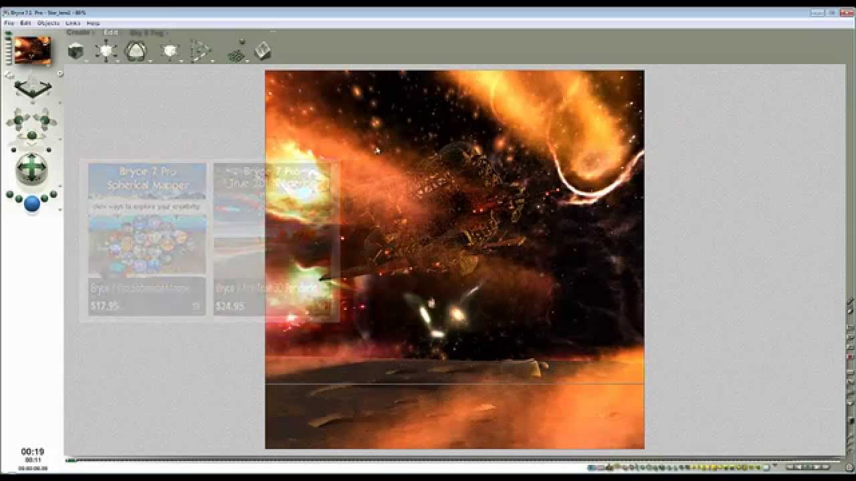Switch to the Edit palette tab
This screenshot has width=856, height=481.
point(110,32)
